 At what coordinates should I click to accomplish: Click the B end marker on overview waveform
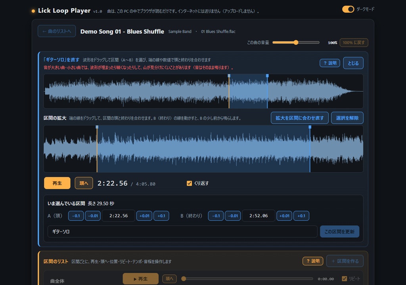point(267,76)
